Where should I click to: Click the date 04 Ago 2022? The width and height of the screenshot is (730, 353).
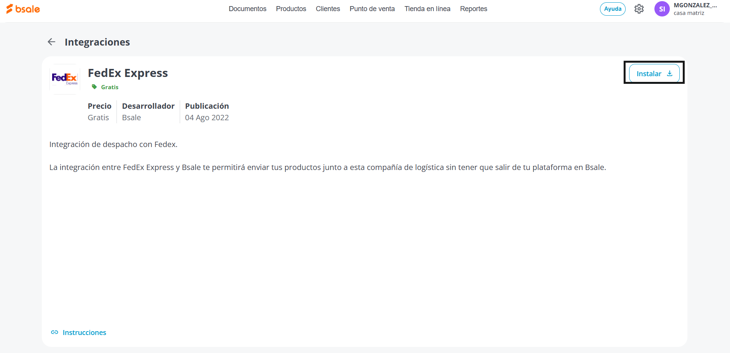tap(207, 118)
